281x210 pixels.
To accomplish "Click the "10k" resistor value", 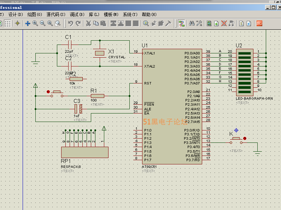I will click(x=72, y=83).
